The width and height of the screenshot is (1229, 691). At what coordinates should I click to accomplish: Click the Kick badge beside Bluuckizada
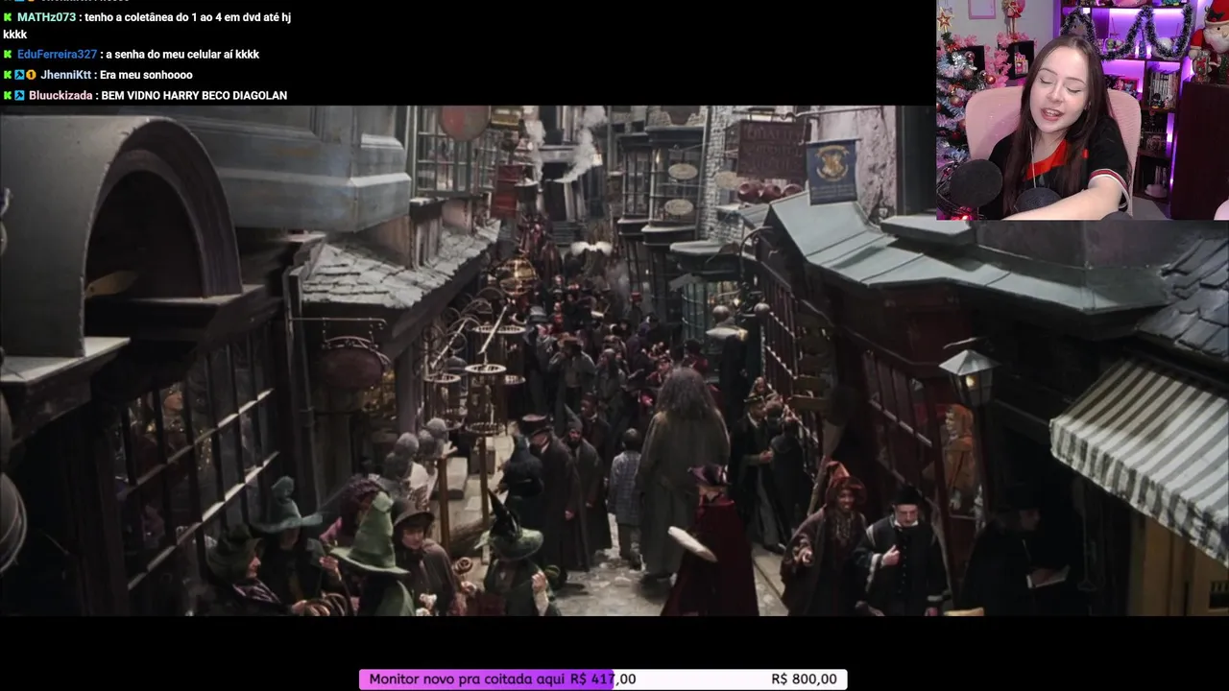[x=8, y=96]
